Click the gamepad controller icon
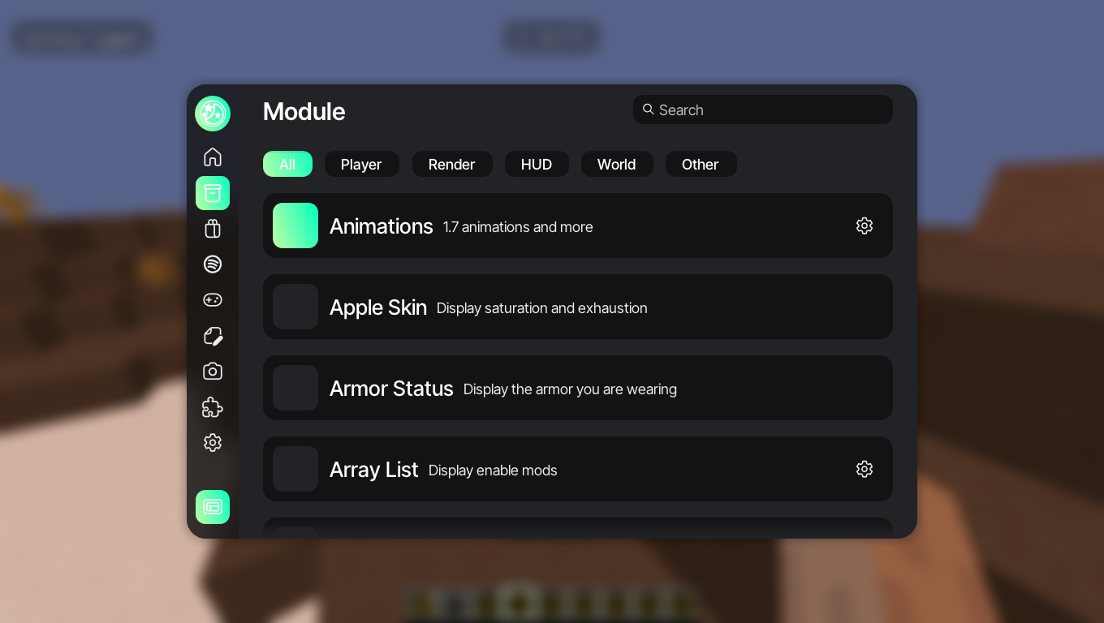The height and width of the screenshot is (623, 1104). 213,300
